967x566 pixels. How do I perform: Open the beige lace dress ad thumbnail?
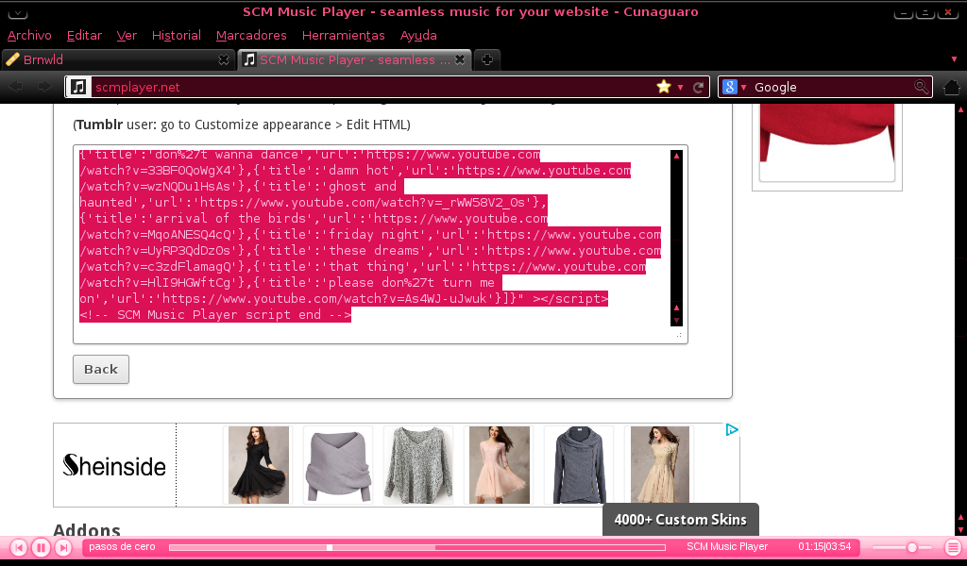click(659, 465)
